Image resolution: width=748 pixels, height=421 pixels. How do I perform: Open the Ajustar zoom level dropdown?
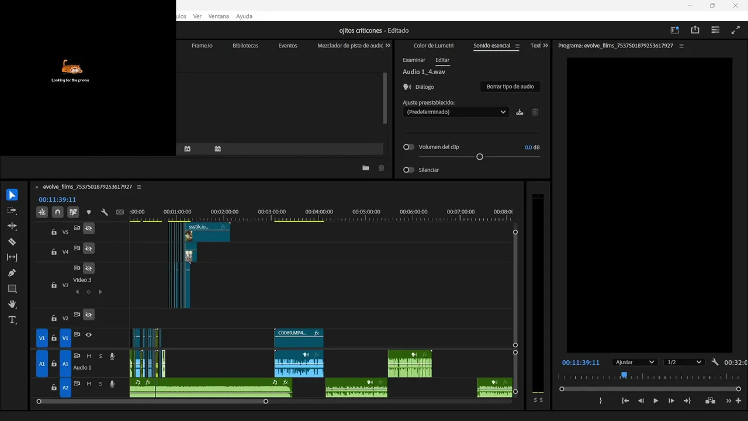click(635, 363)
